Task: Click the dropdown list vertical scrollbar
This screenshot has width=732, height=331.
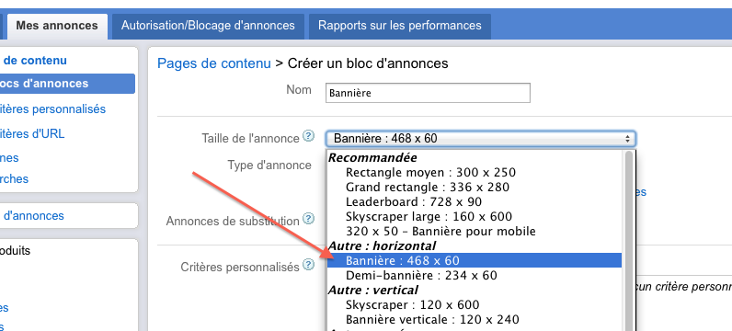Action: (x=629, y=240)
